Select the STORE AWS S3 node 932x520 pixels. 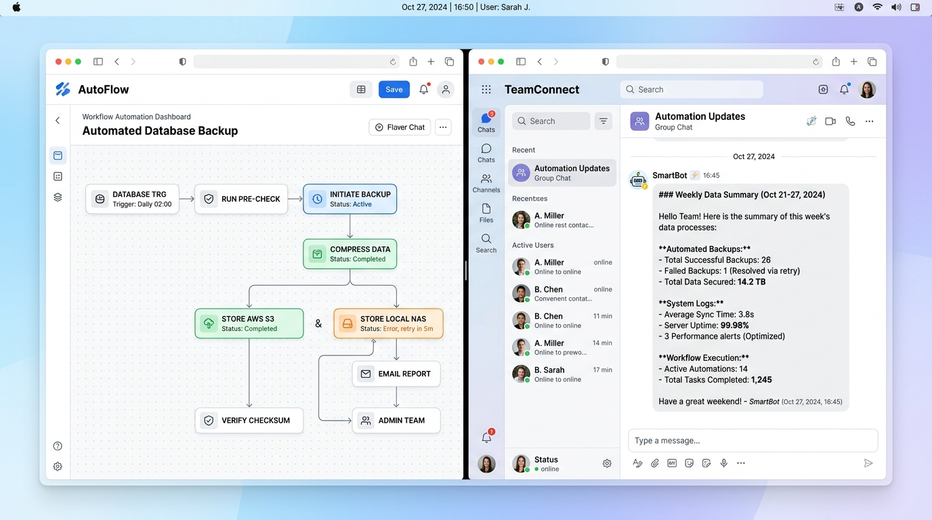249,324
